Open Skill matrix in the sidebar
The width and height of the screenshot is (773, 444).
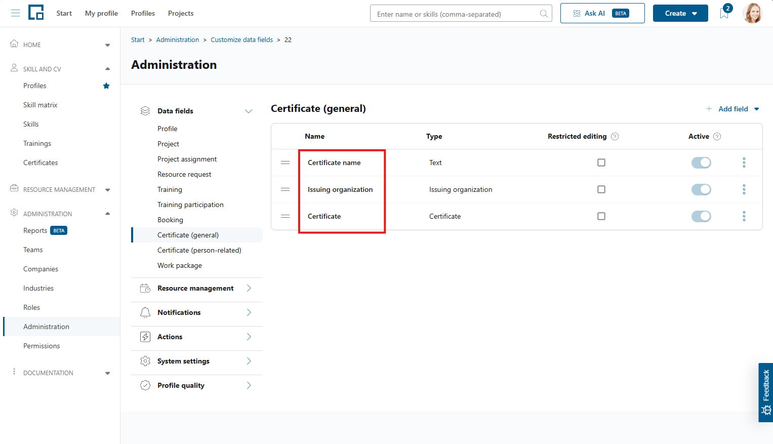point(40,105)
